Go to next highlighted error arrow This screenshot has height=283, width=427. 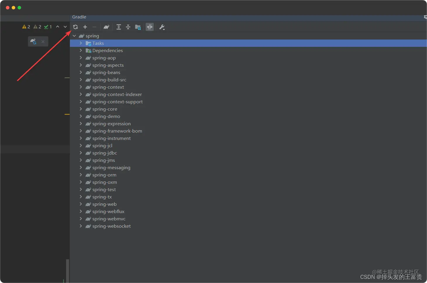click(x=65, y=27)
